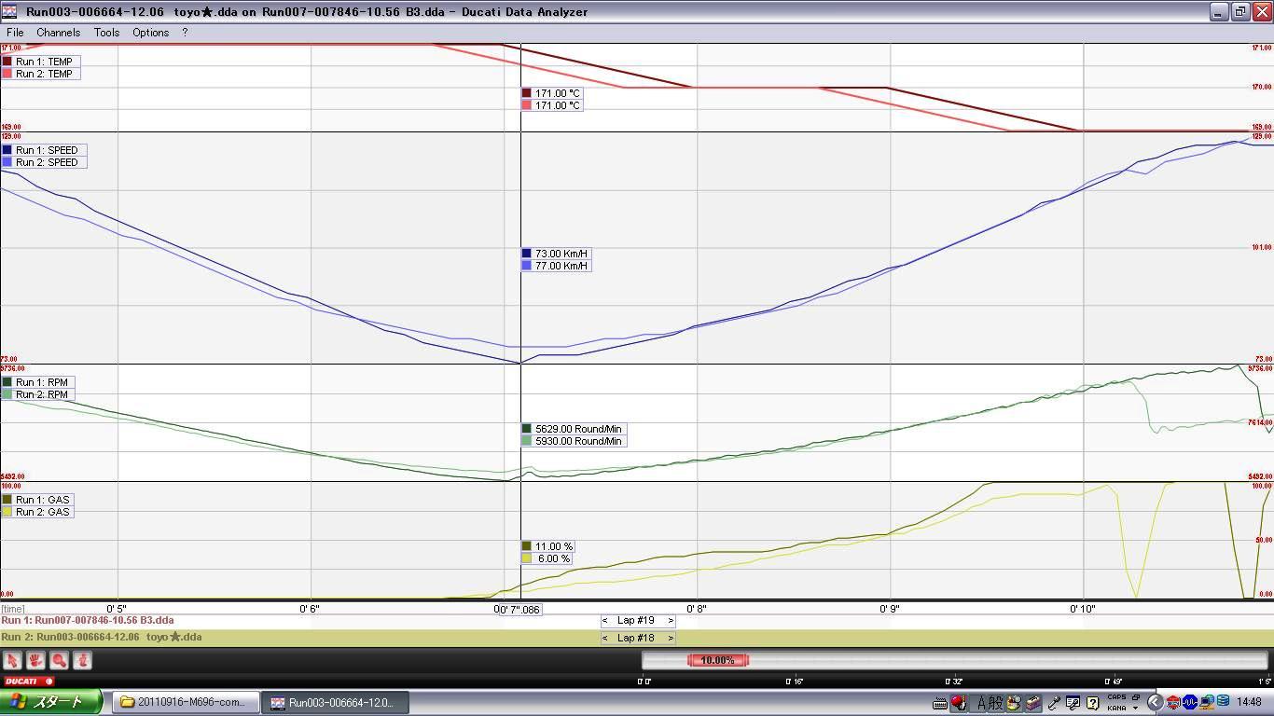
Task: Open the File menu
Action: point(15,32)
